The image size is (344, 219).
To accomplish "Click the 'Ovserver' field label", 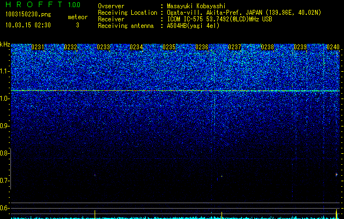I will coord(111,6).
